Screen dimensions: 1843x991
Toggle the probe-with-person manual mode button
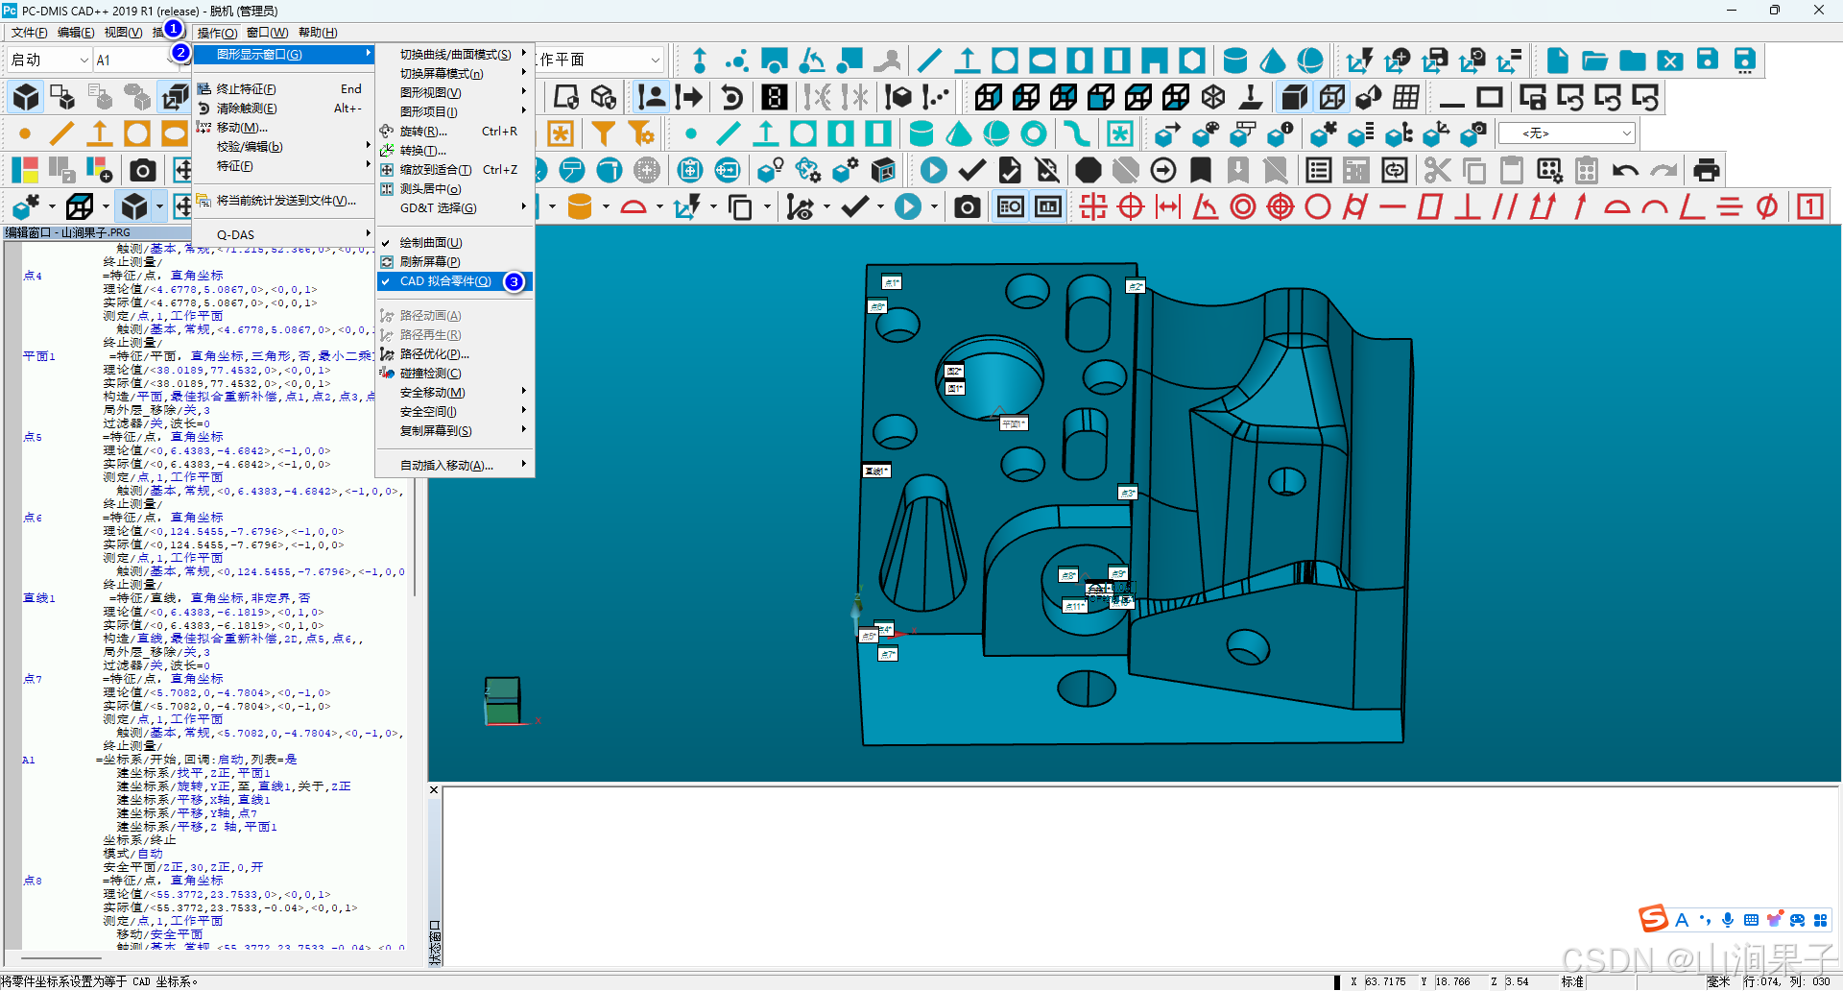652,97
